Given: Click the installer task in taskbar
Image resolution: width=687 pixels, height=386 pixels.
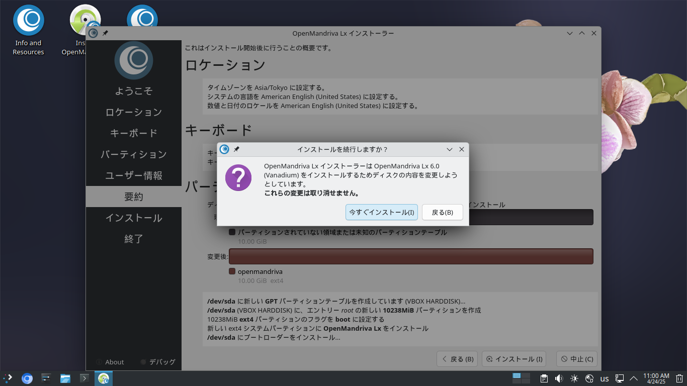Looking at the screenshot, I should pyautogui.click(x=104, y=378).
